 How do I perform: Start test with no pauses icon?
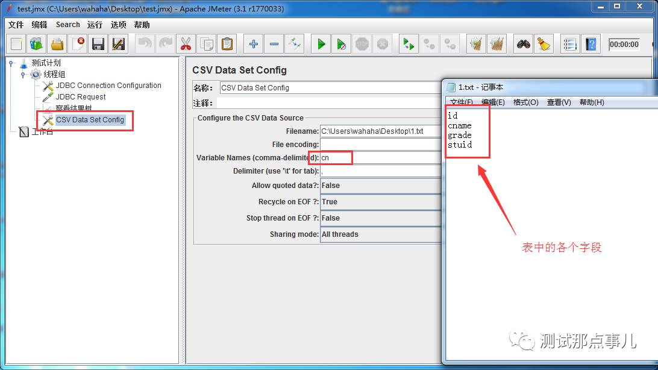click(341, 44)
